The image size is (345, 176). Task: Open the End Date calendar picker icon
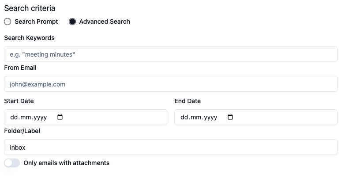(230, 117)
